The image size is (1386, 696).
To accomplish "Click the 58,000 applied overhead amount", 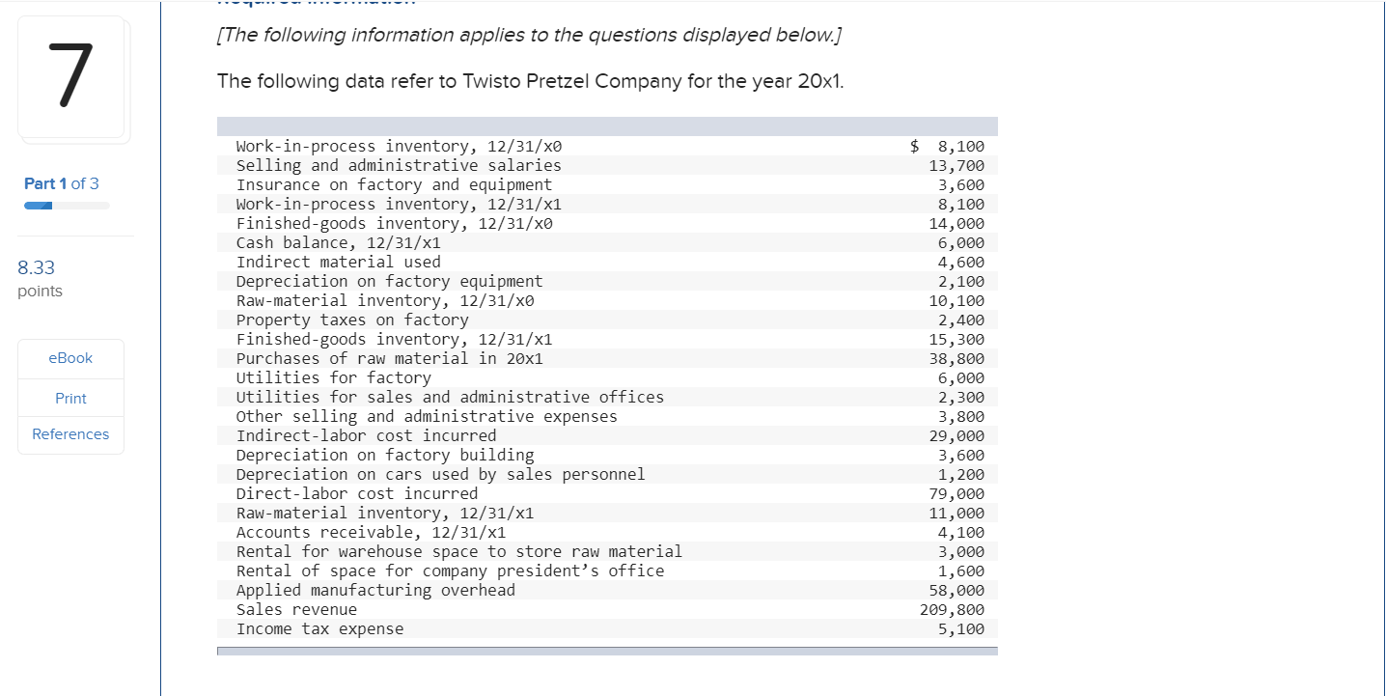I will (x=956, y=590).
